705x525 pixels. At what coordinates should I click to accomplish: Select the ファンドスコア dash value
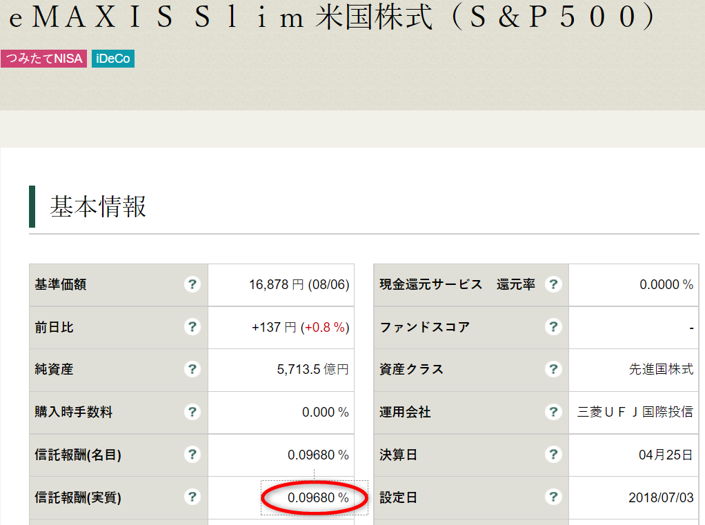point(691,328)
